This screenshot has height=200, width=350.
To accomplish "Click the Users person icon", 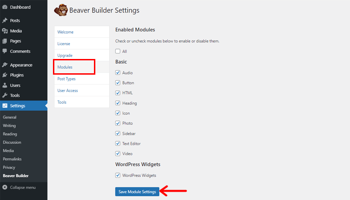I will (5, 85).
